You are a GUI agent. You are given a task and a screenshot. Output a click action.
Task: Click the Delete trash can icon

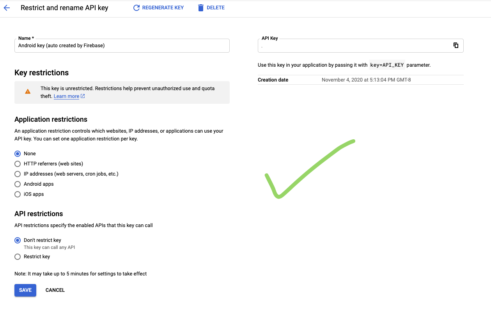click(201, 8)
